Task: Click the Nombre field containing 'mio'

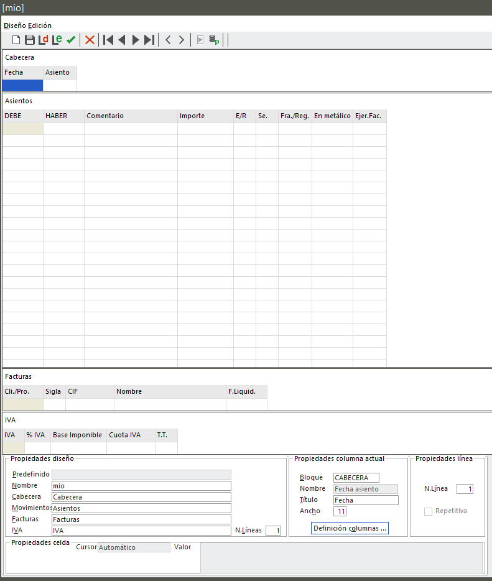Action: [x=142, y=486]
